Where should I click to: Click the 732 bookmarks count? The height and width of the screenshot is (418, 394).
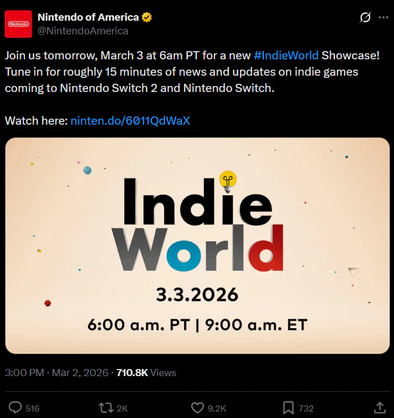pyautogui.click(x=306, y=408)
